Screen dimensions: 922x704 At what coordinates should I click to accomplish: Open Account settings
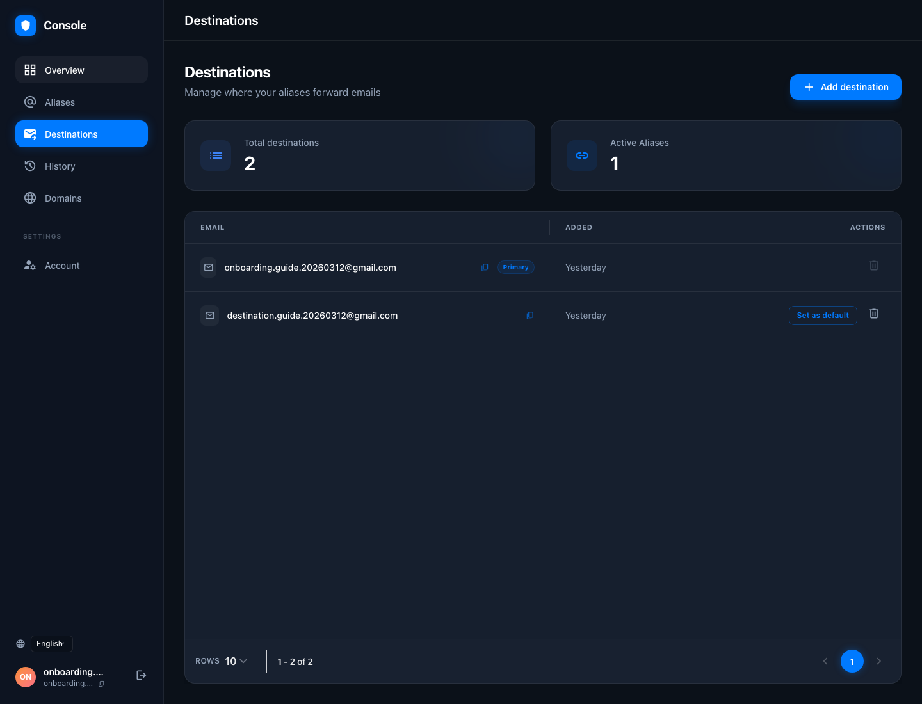click(x=62, y=266)
